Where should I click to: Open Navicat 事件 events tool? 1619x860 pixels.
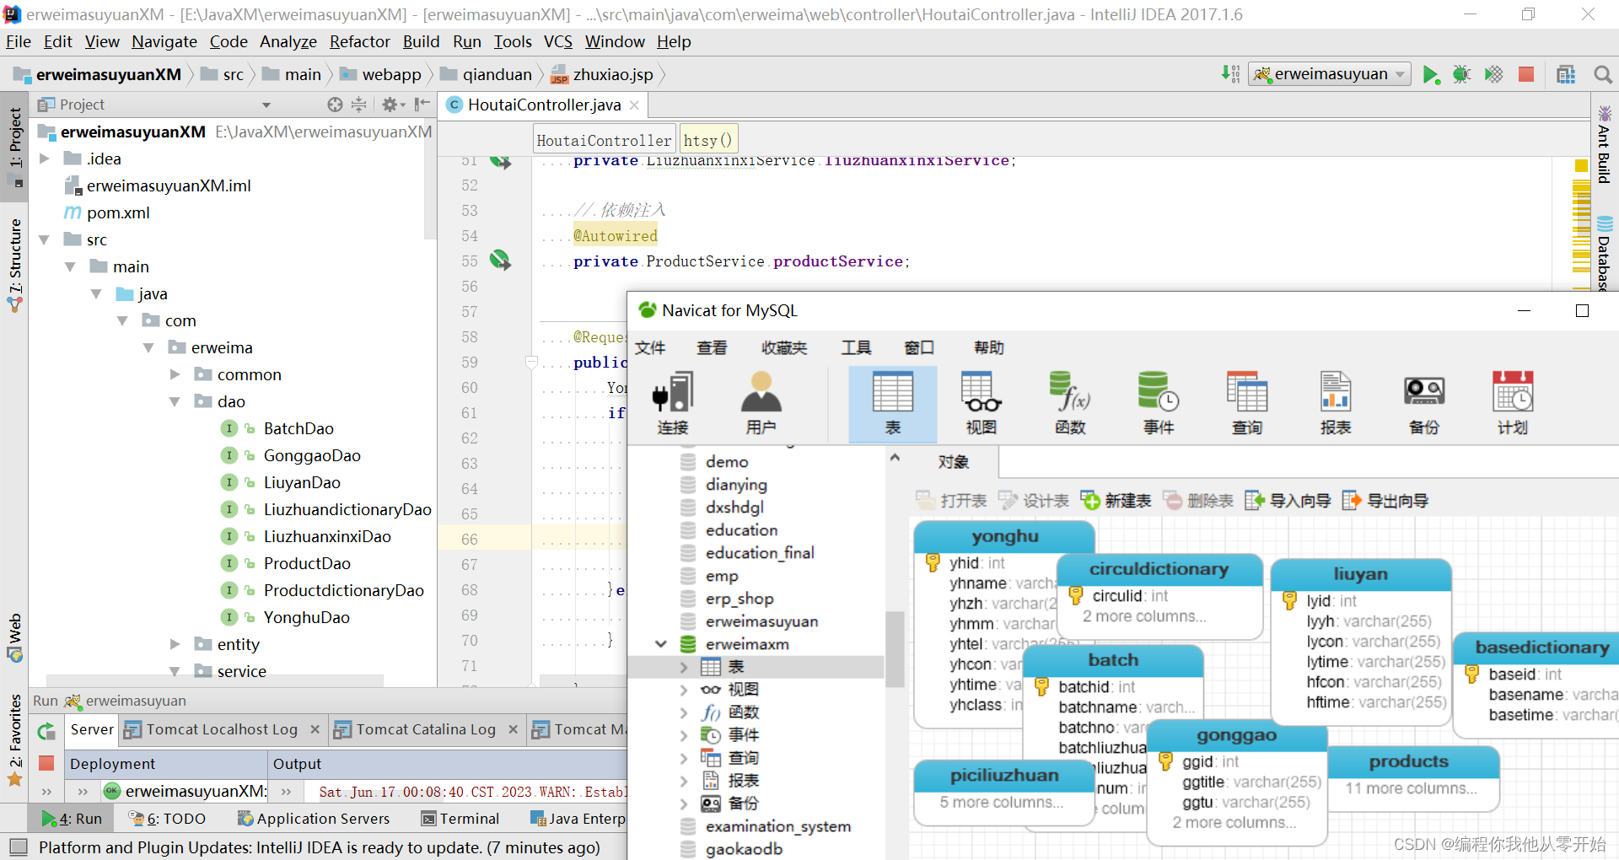pyautogui.click(x=1159, y=404)
